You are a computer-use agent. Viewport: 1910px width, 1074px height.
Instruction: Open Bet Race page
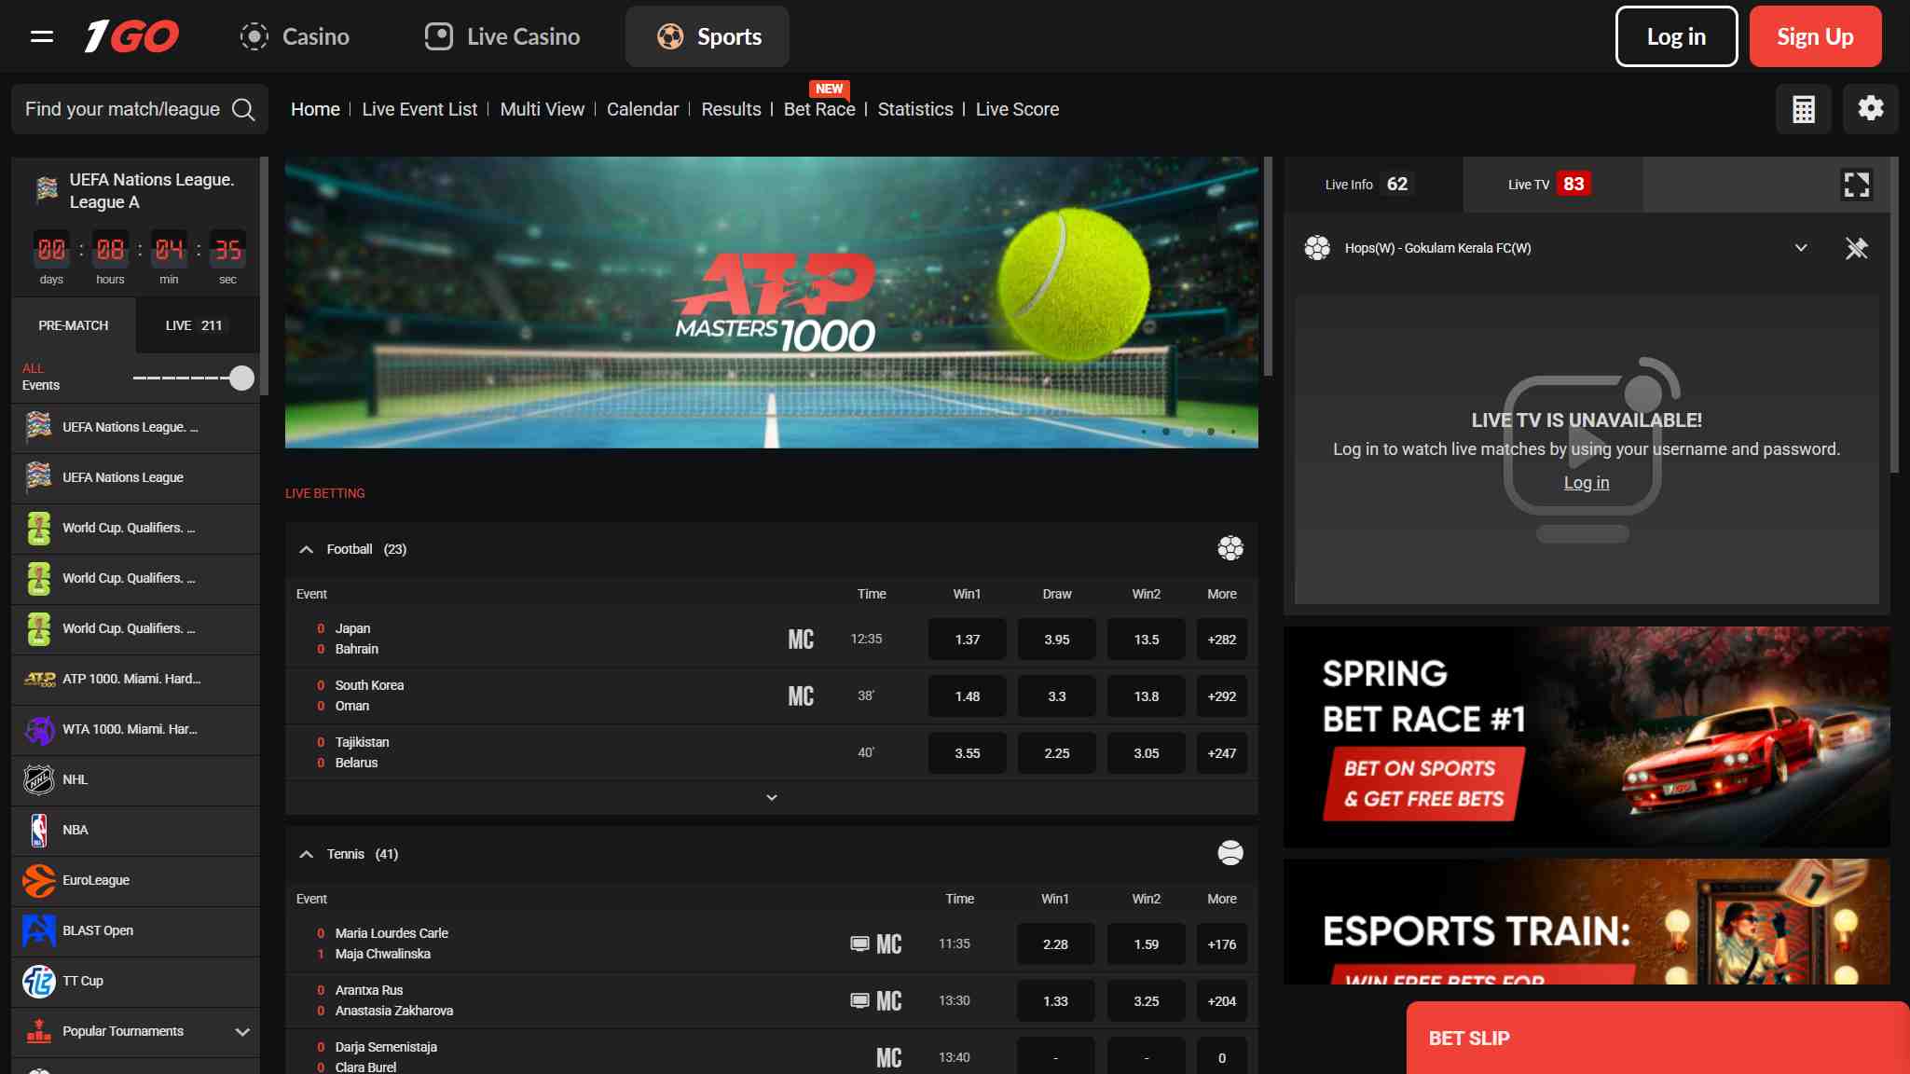point(819,109)
